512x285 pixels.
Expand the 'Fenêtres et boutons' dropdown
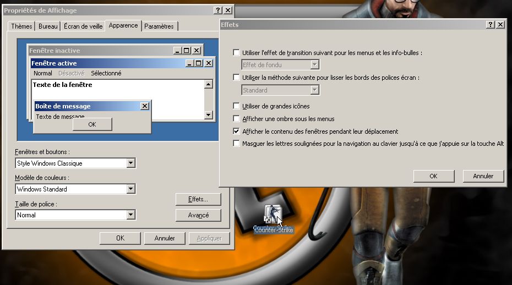130,163
